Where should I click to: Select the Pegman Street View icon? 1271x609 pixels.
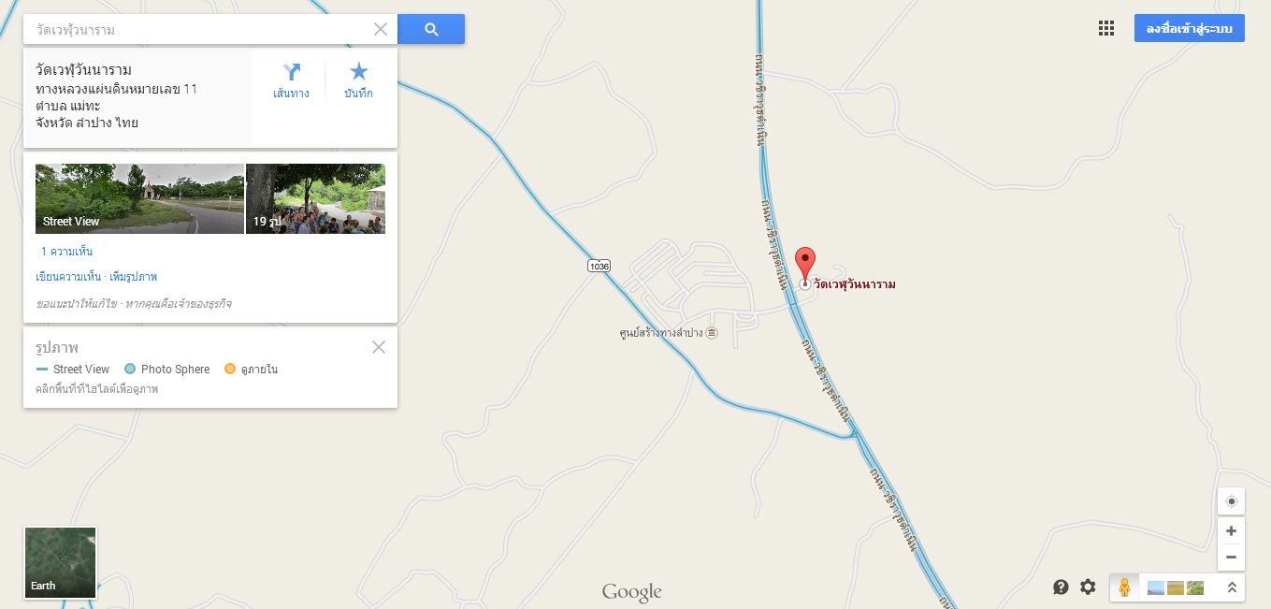point(1124,587)
